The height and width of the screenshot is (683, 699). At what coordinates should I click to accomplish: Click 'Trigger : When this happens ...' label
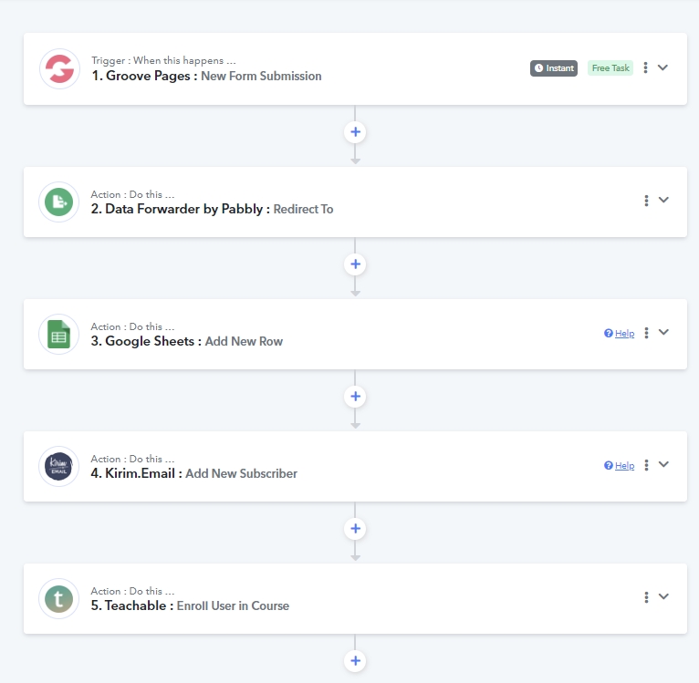click(163, 60)
